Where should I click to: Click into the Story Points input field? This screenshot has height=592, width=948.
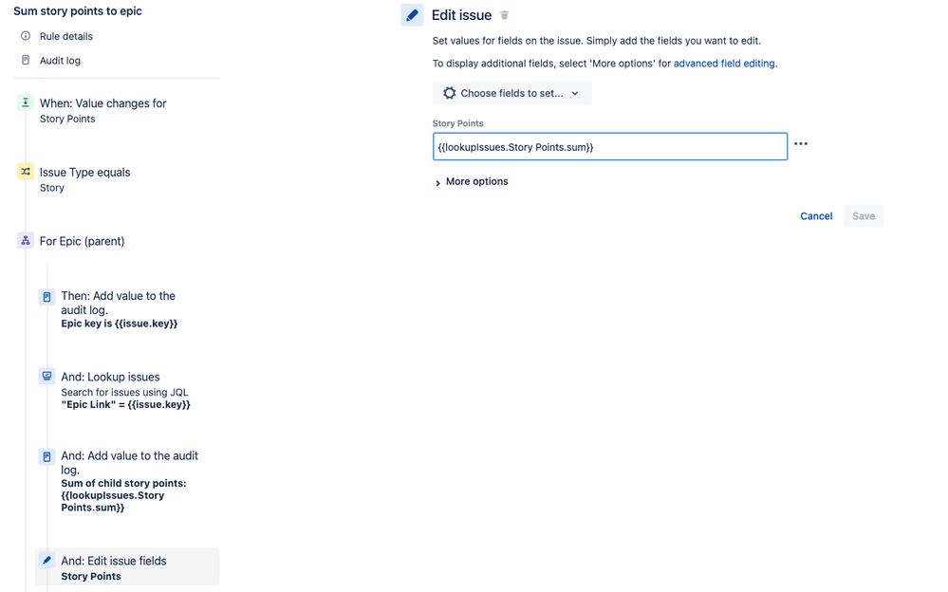click(610, 147)
